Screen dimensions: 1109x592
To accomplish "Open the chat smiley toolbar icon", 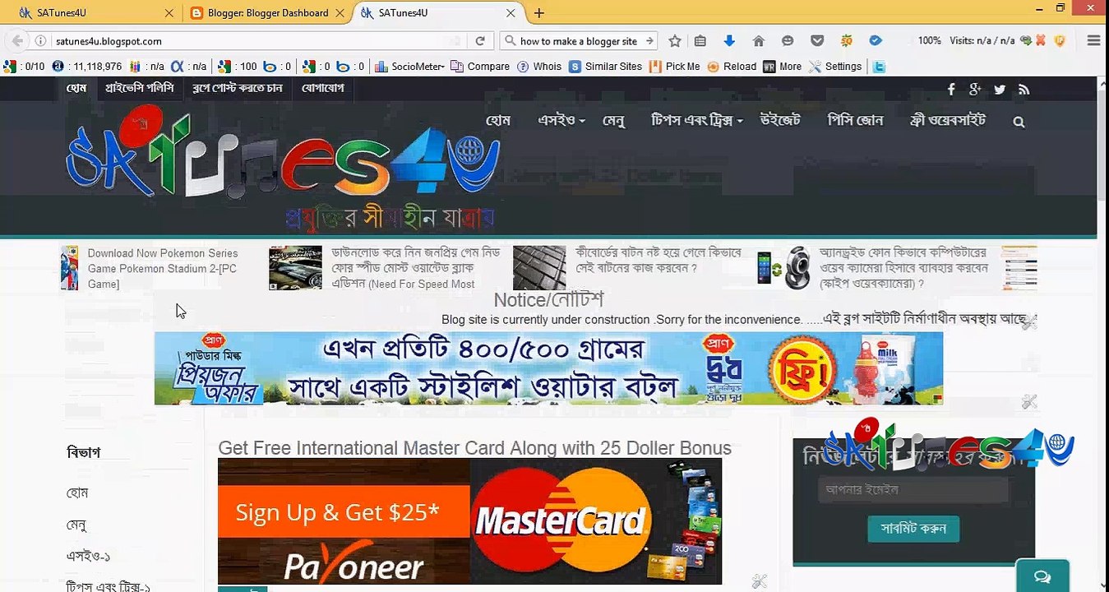I will [788, 41].
